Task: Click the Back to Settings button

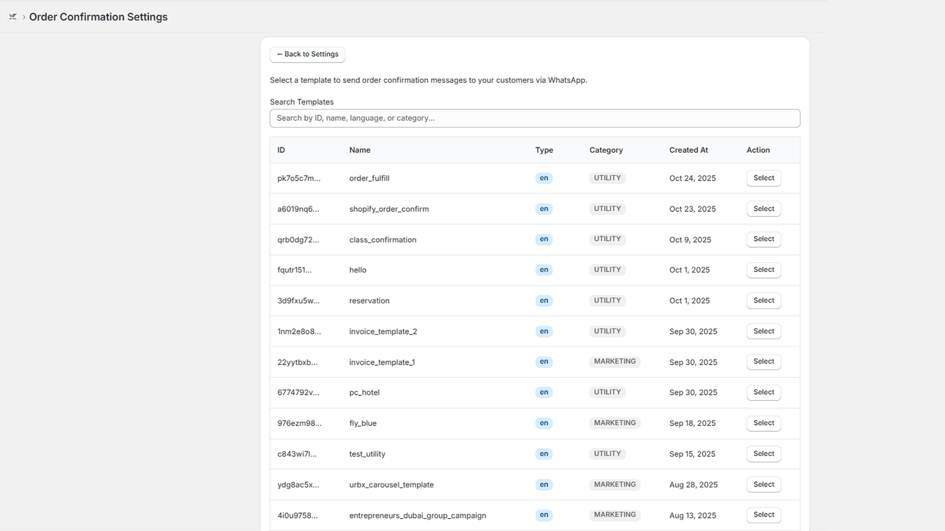Action: tap(308, 54)
